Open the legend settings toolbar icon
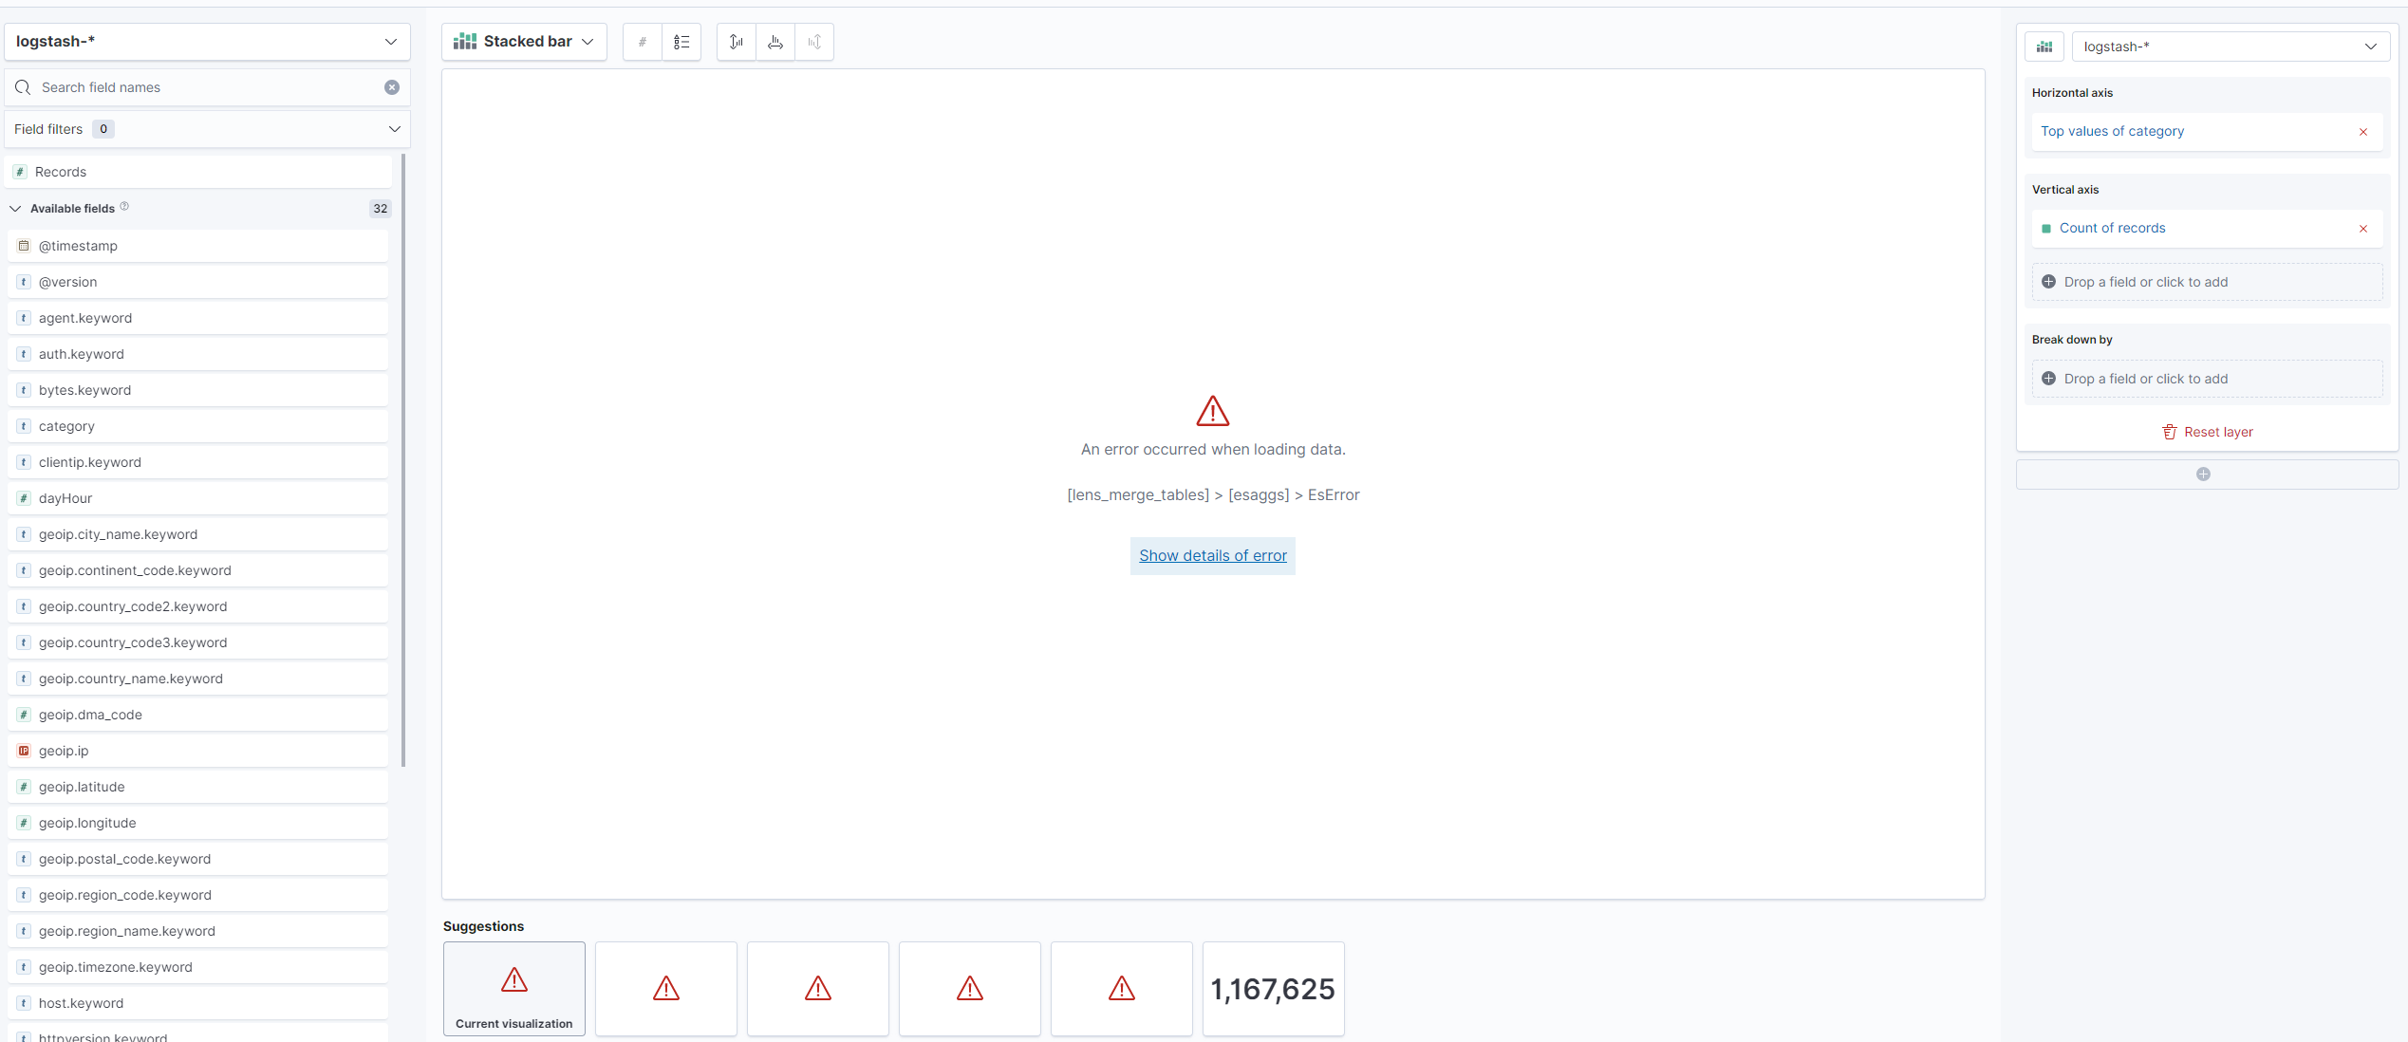The height and width of the screenshot is (1042, 2408). [x=681, y=42]
